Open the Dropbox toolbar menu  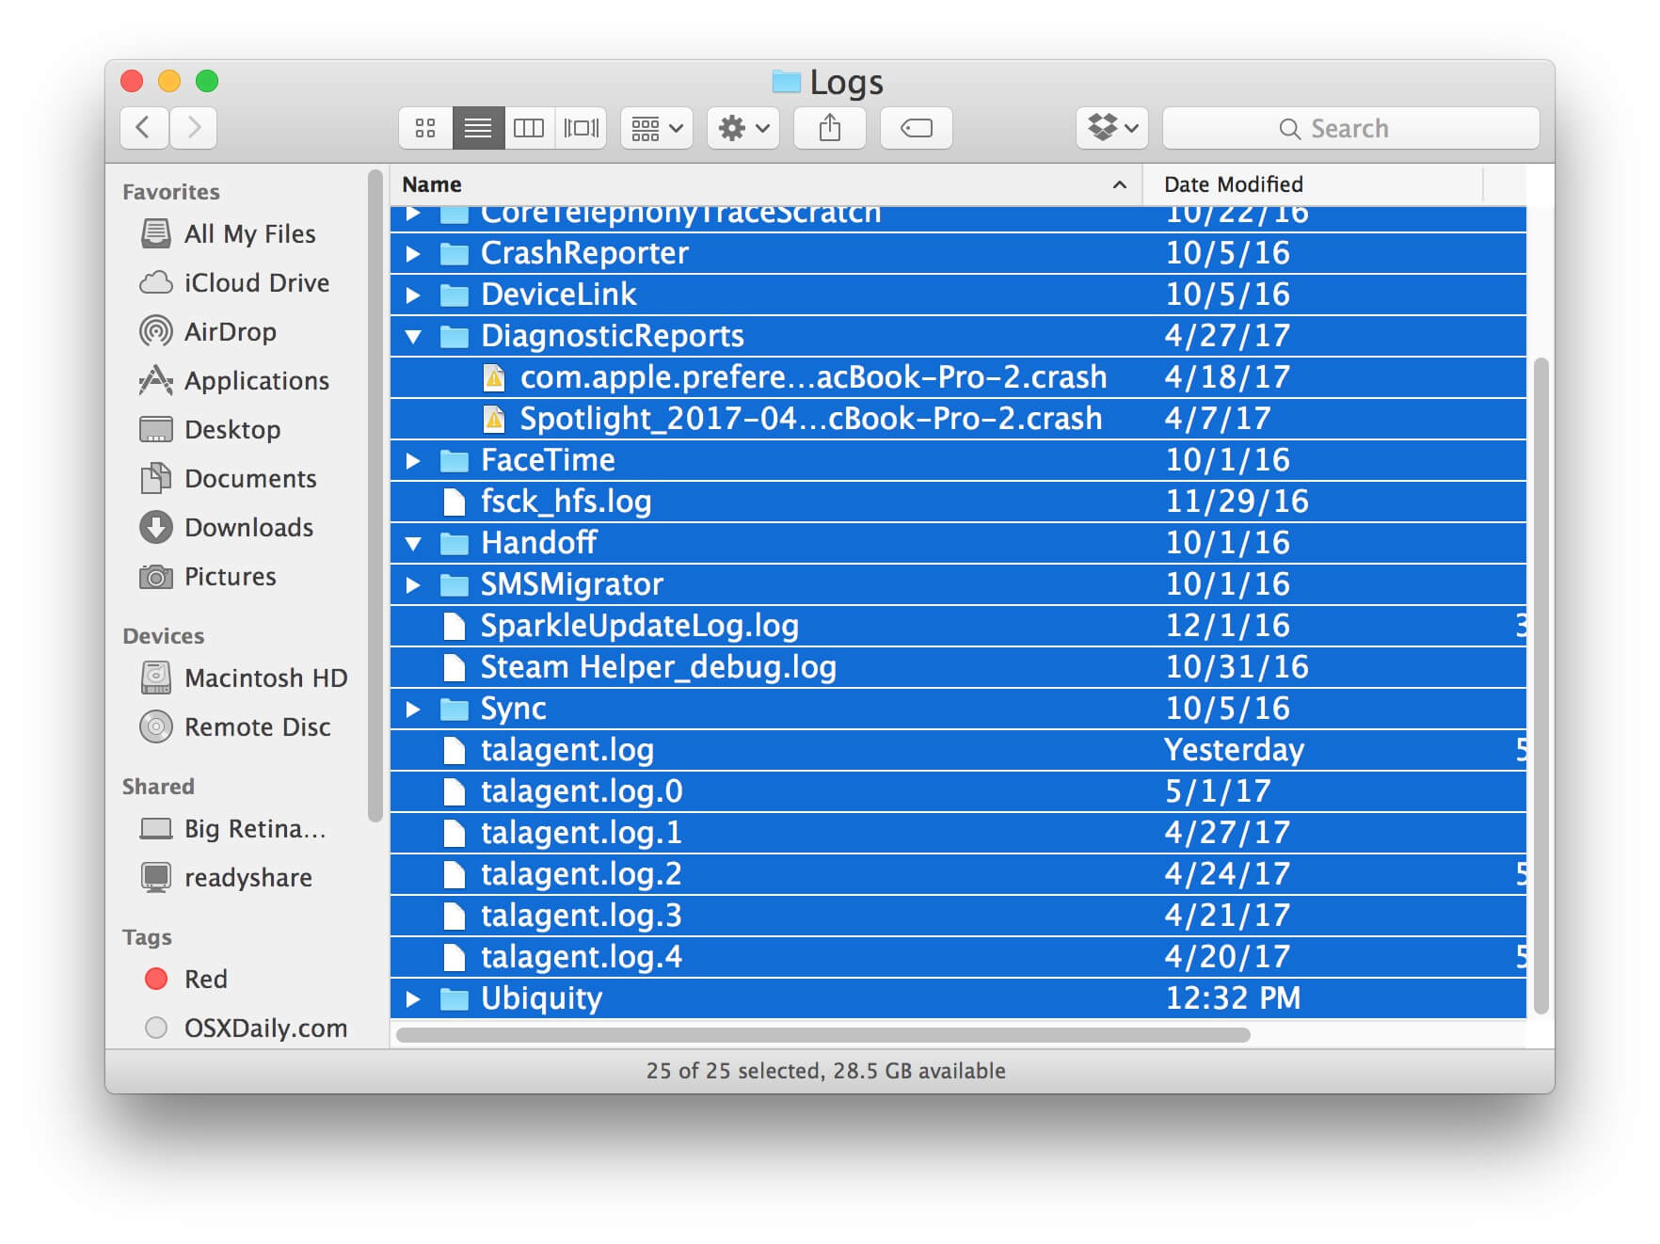1112,128
